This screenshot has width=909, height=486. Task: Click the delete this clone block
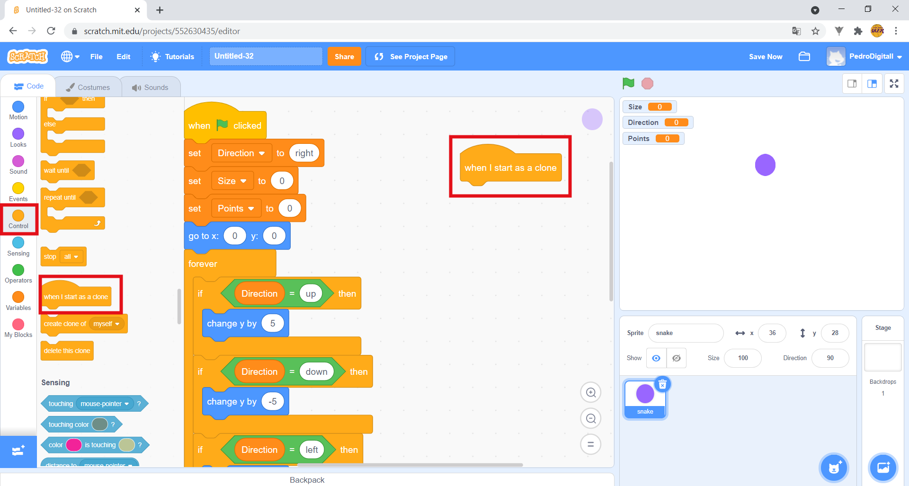pyautogui.click(x=67, y=351)
